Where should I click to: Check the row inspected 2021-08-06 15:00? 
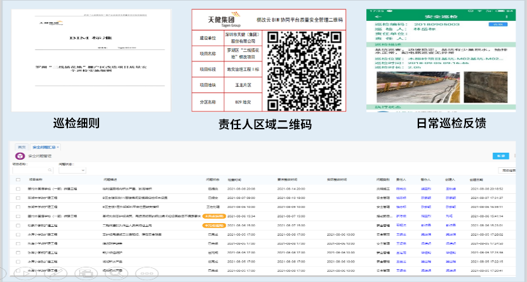(18, 226)
